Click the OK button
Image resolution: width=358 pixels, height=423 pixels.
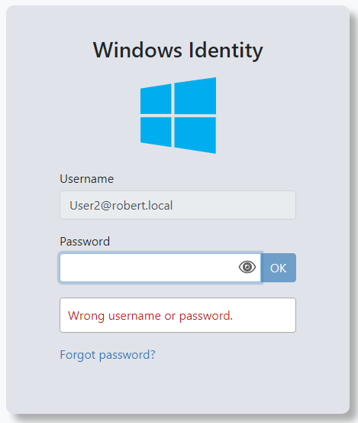pyautogui.click(x=279, y=268)
